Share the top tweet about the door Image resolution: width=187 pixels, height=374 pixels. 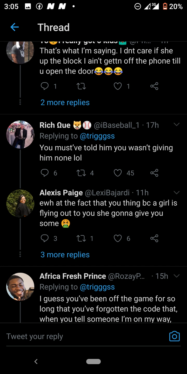pyautogui.click(x=154, y=86)
